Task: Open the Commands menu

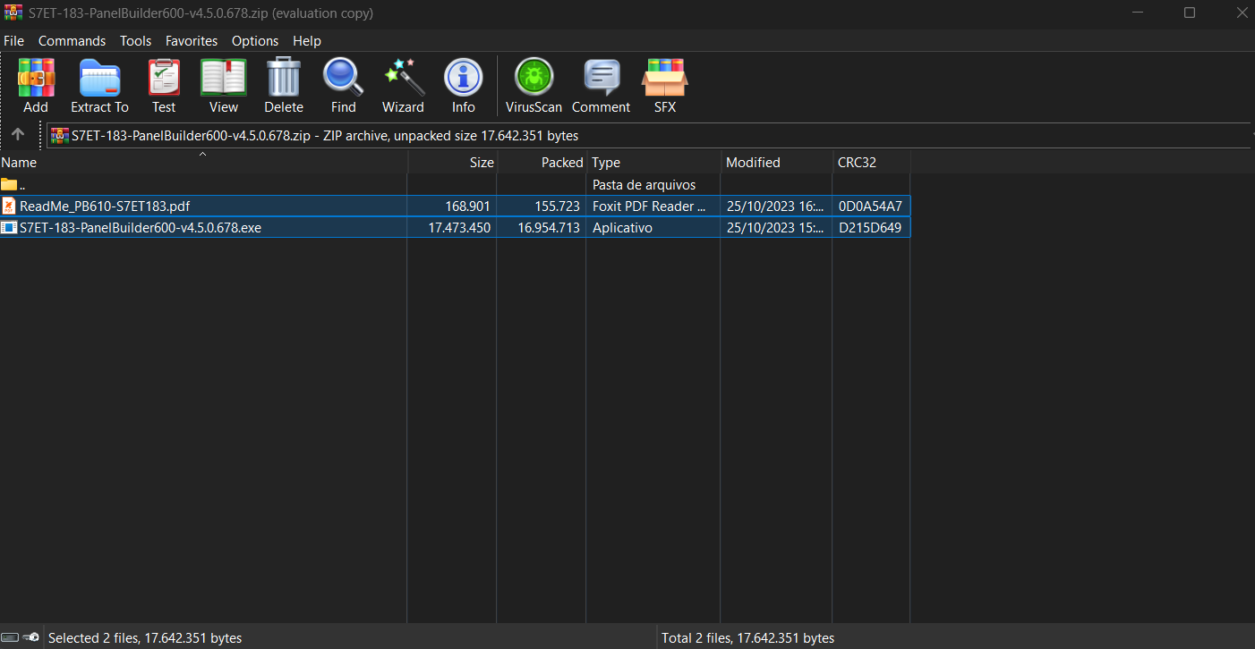Action: coord(72,41)
